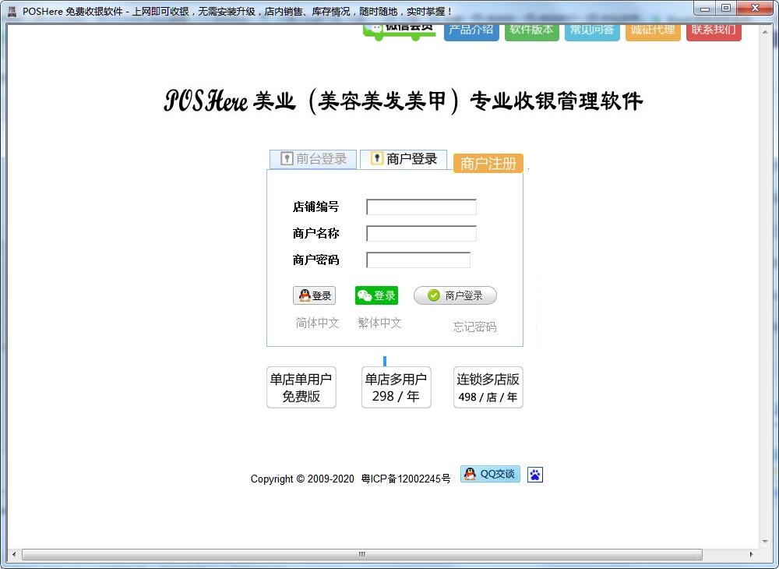Click 粤ICP备12002245号 footer text
This screenshot has height=569, width=779.
point(406,479)
